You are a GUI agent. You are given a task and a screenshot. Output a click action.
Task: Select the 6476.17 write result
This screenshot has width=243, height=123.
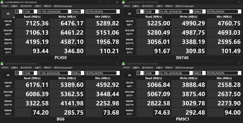tap(67, 23)
